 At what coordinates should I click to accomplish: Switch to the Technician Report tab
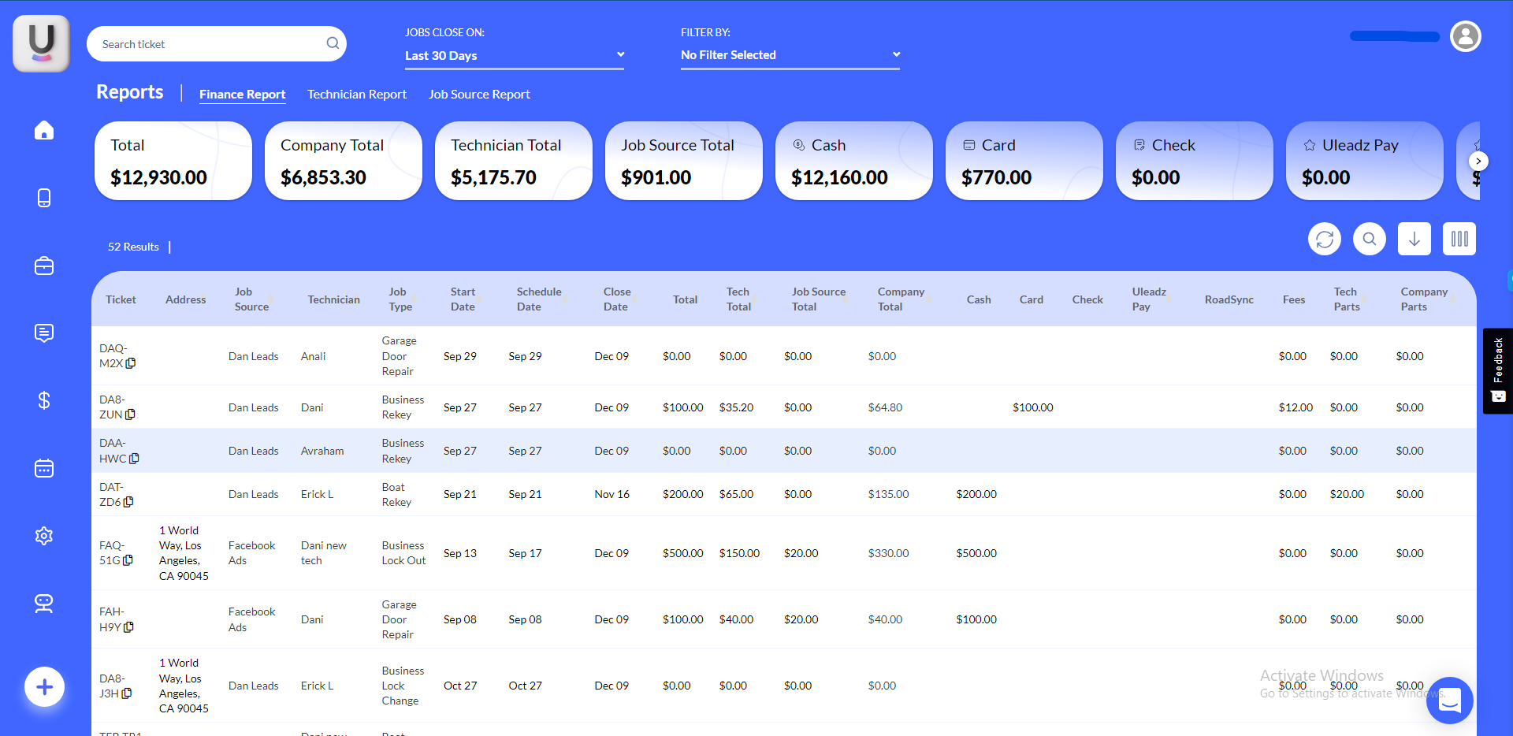[357, 95]
